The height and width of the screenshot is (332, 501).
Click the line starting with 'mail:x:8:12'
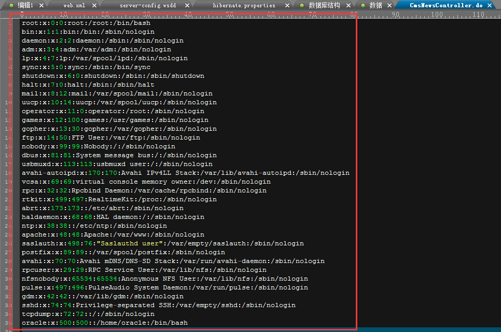117,93
